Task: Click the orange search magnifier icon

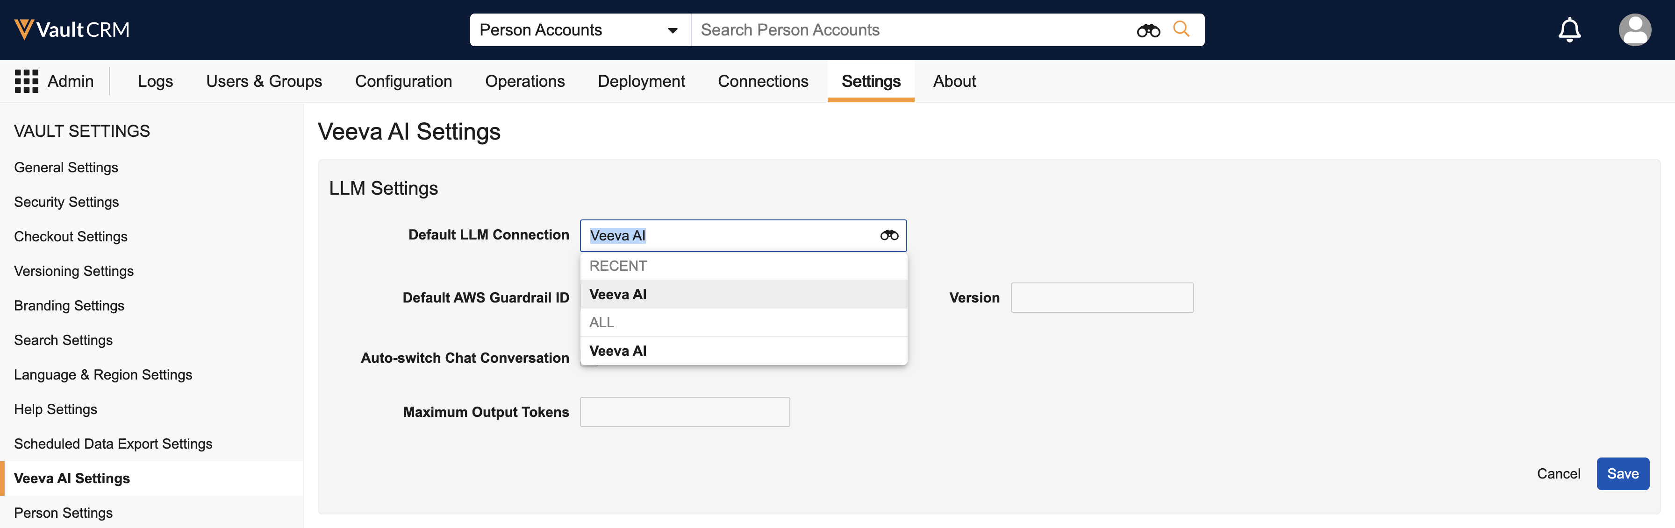Action: [1181, 29]
